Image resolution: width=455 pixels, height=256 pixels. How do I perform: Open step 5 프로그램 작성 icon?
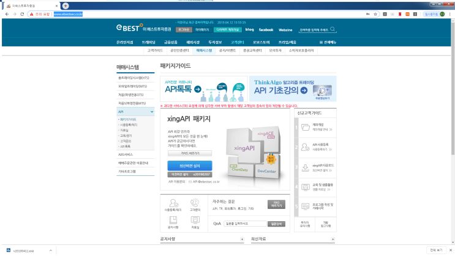(305, 207)
